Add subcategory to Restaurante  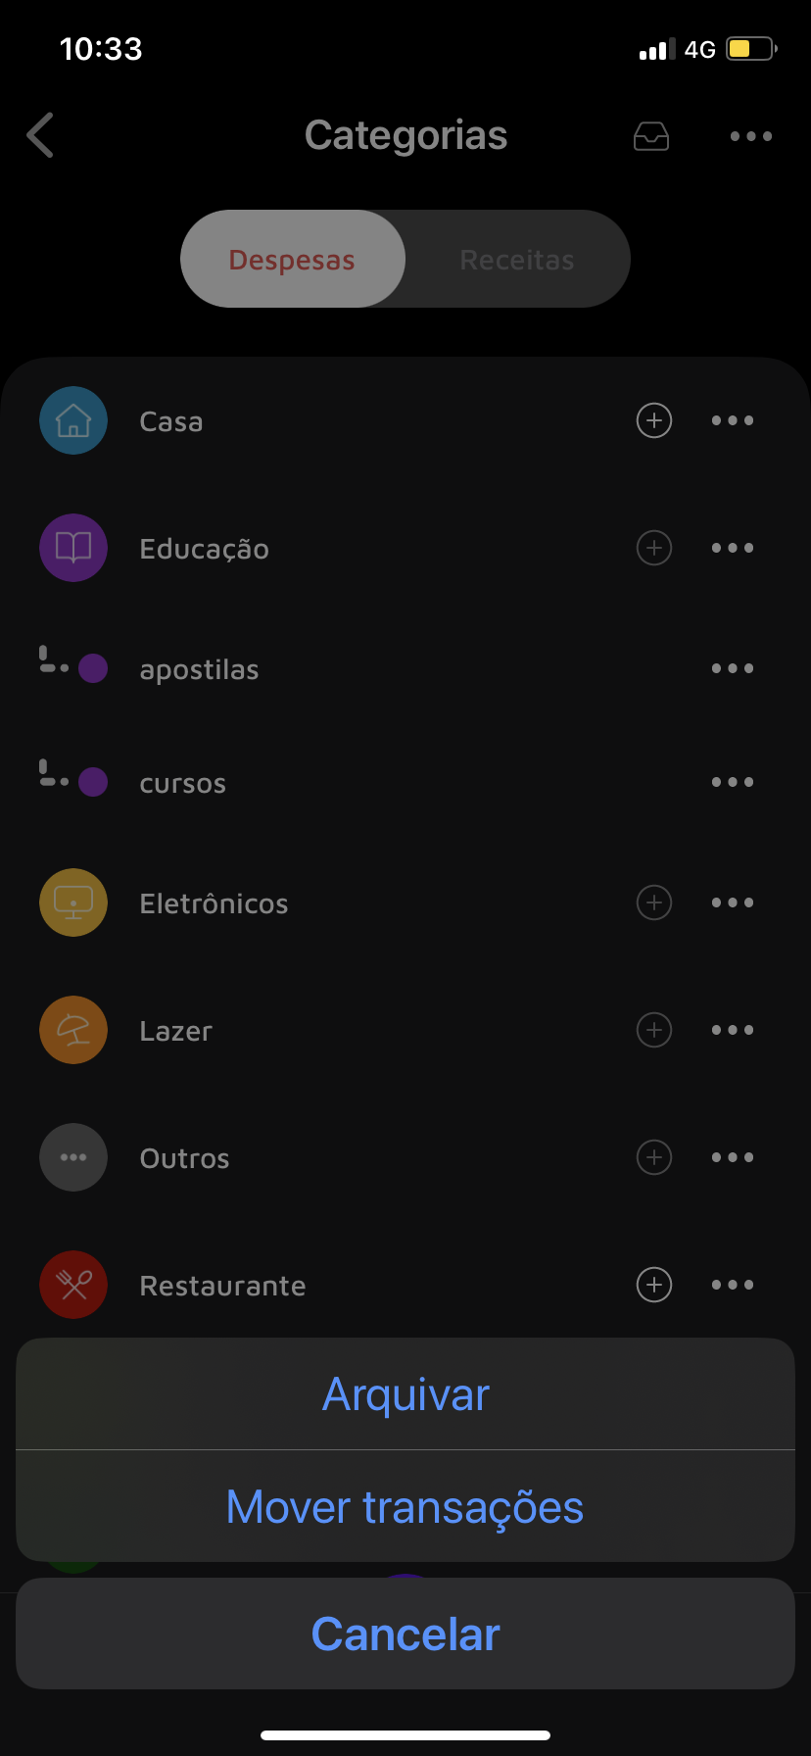(654, 1285)
